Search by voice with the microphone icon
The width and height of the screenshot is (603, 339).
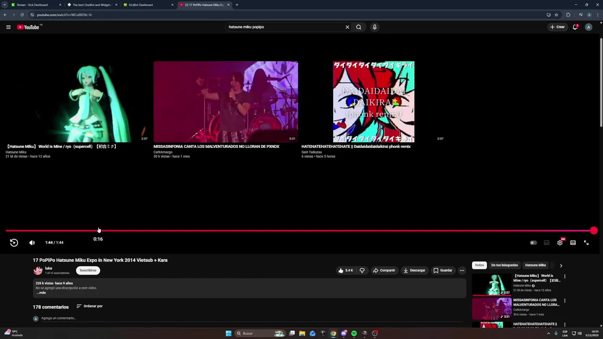375,27
